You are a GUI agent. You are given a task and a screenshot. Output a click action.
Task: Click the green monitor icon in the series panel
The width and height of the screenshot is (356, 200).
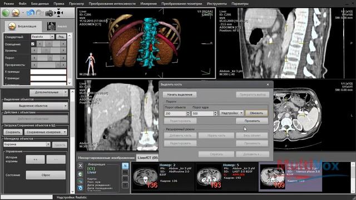(80, 181)
